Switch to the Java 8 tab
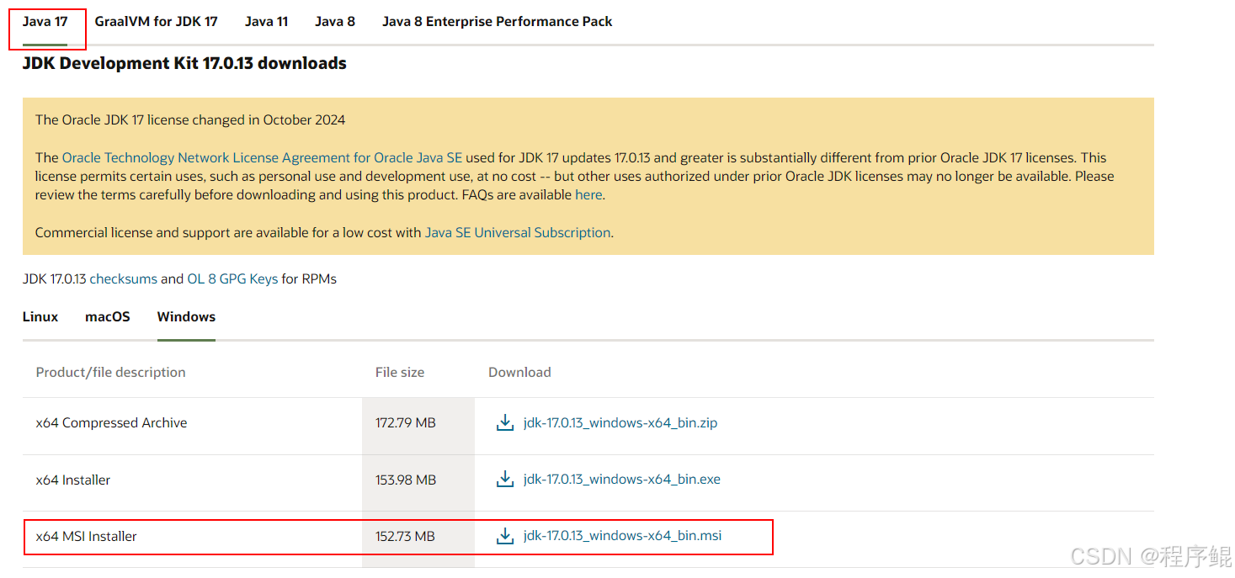Viewport: 1235px width, 578px height. click(x=334, y=21)
